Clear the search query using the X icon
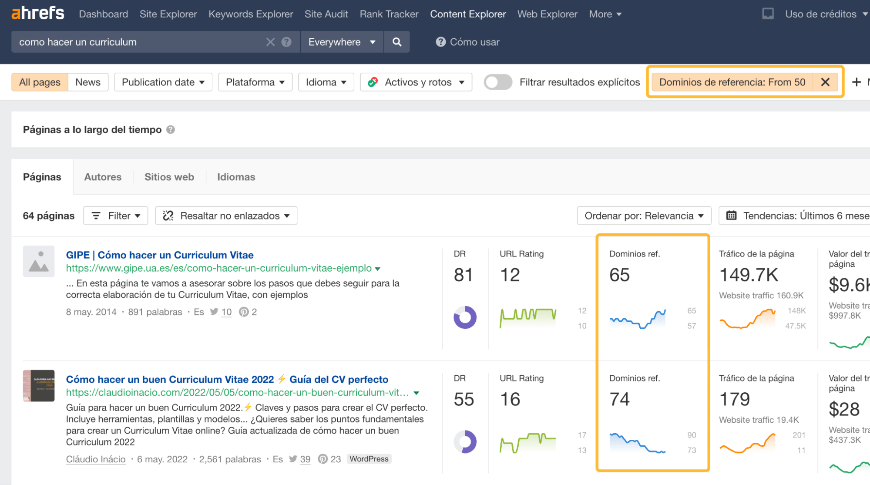Image resolution: width=870 pixels, height=485 pixels. coord(270,42)
